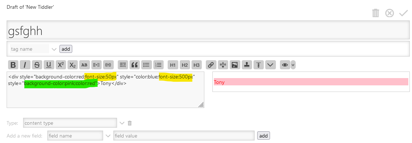
Task: Toggle the preview pane with the eye icon
Action: coord(285,65)
